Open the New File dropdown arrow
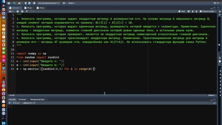The height and width of the screenshot is (125, 222). click(11, 3)
